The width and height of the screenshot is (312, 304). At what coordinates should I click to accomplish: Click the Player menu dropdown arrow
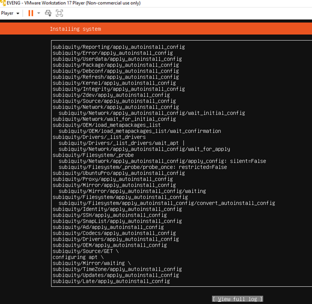tap(18, 13)
